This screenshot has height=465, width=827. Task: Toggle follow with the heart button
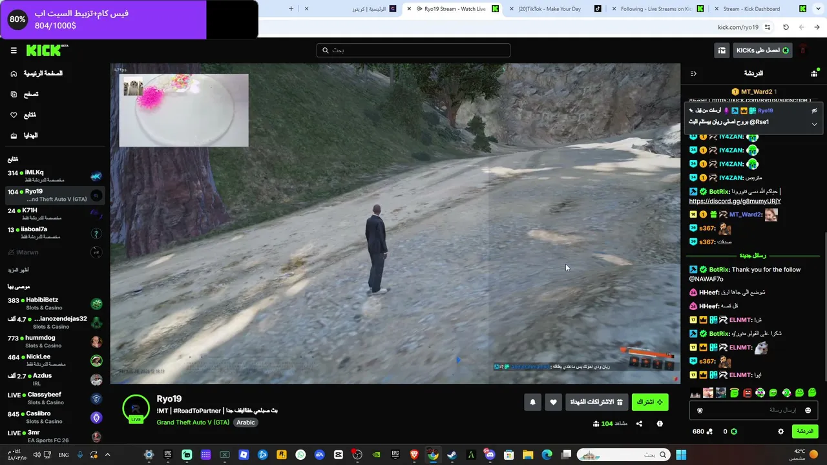point(553,402)
